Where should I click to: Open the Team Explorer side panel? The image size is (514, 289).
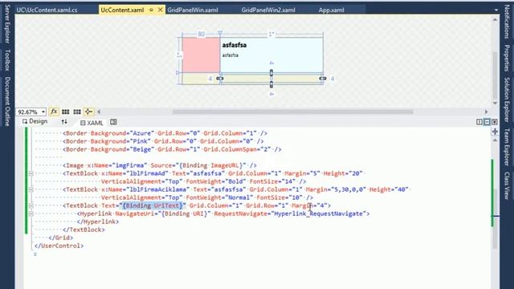coord(507,147)
